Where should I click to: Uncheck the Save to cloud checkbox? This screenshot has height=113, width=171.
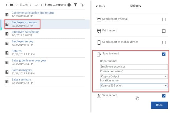[x=164, y=54]
